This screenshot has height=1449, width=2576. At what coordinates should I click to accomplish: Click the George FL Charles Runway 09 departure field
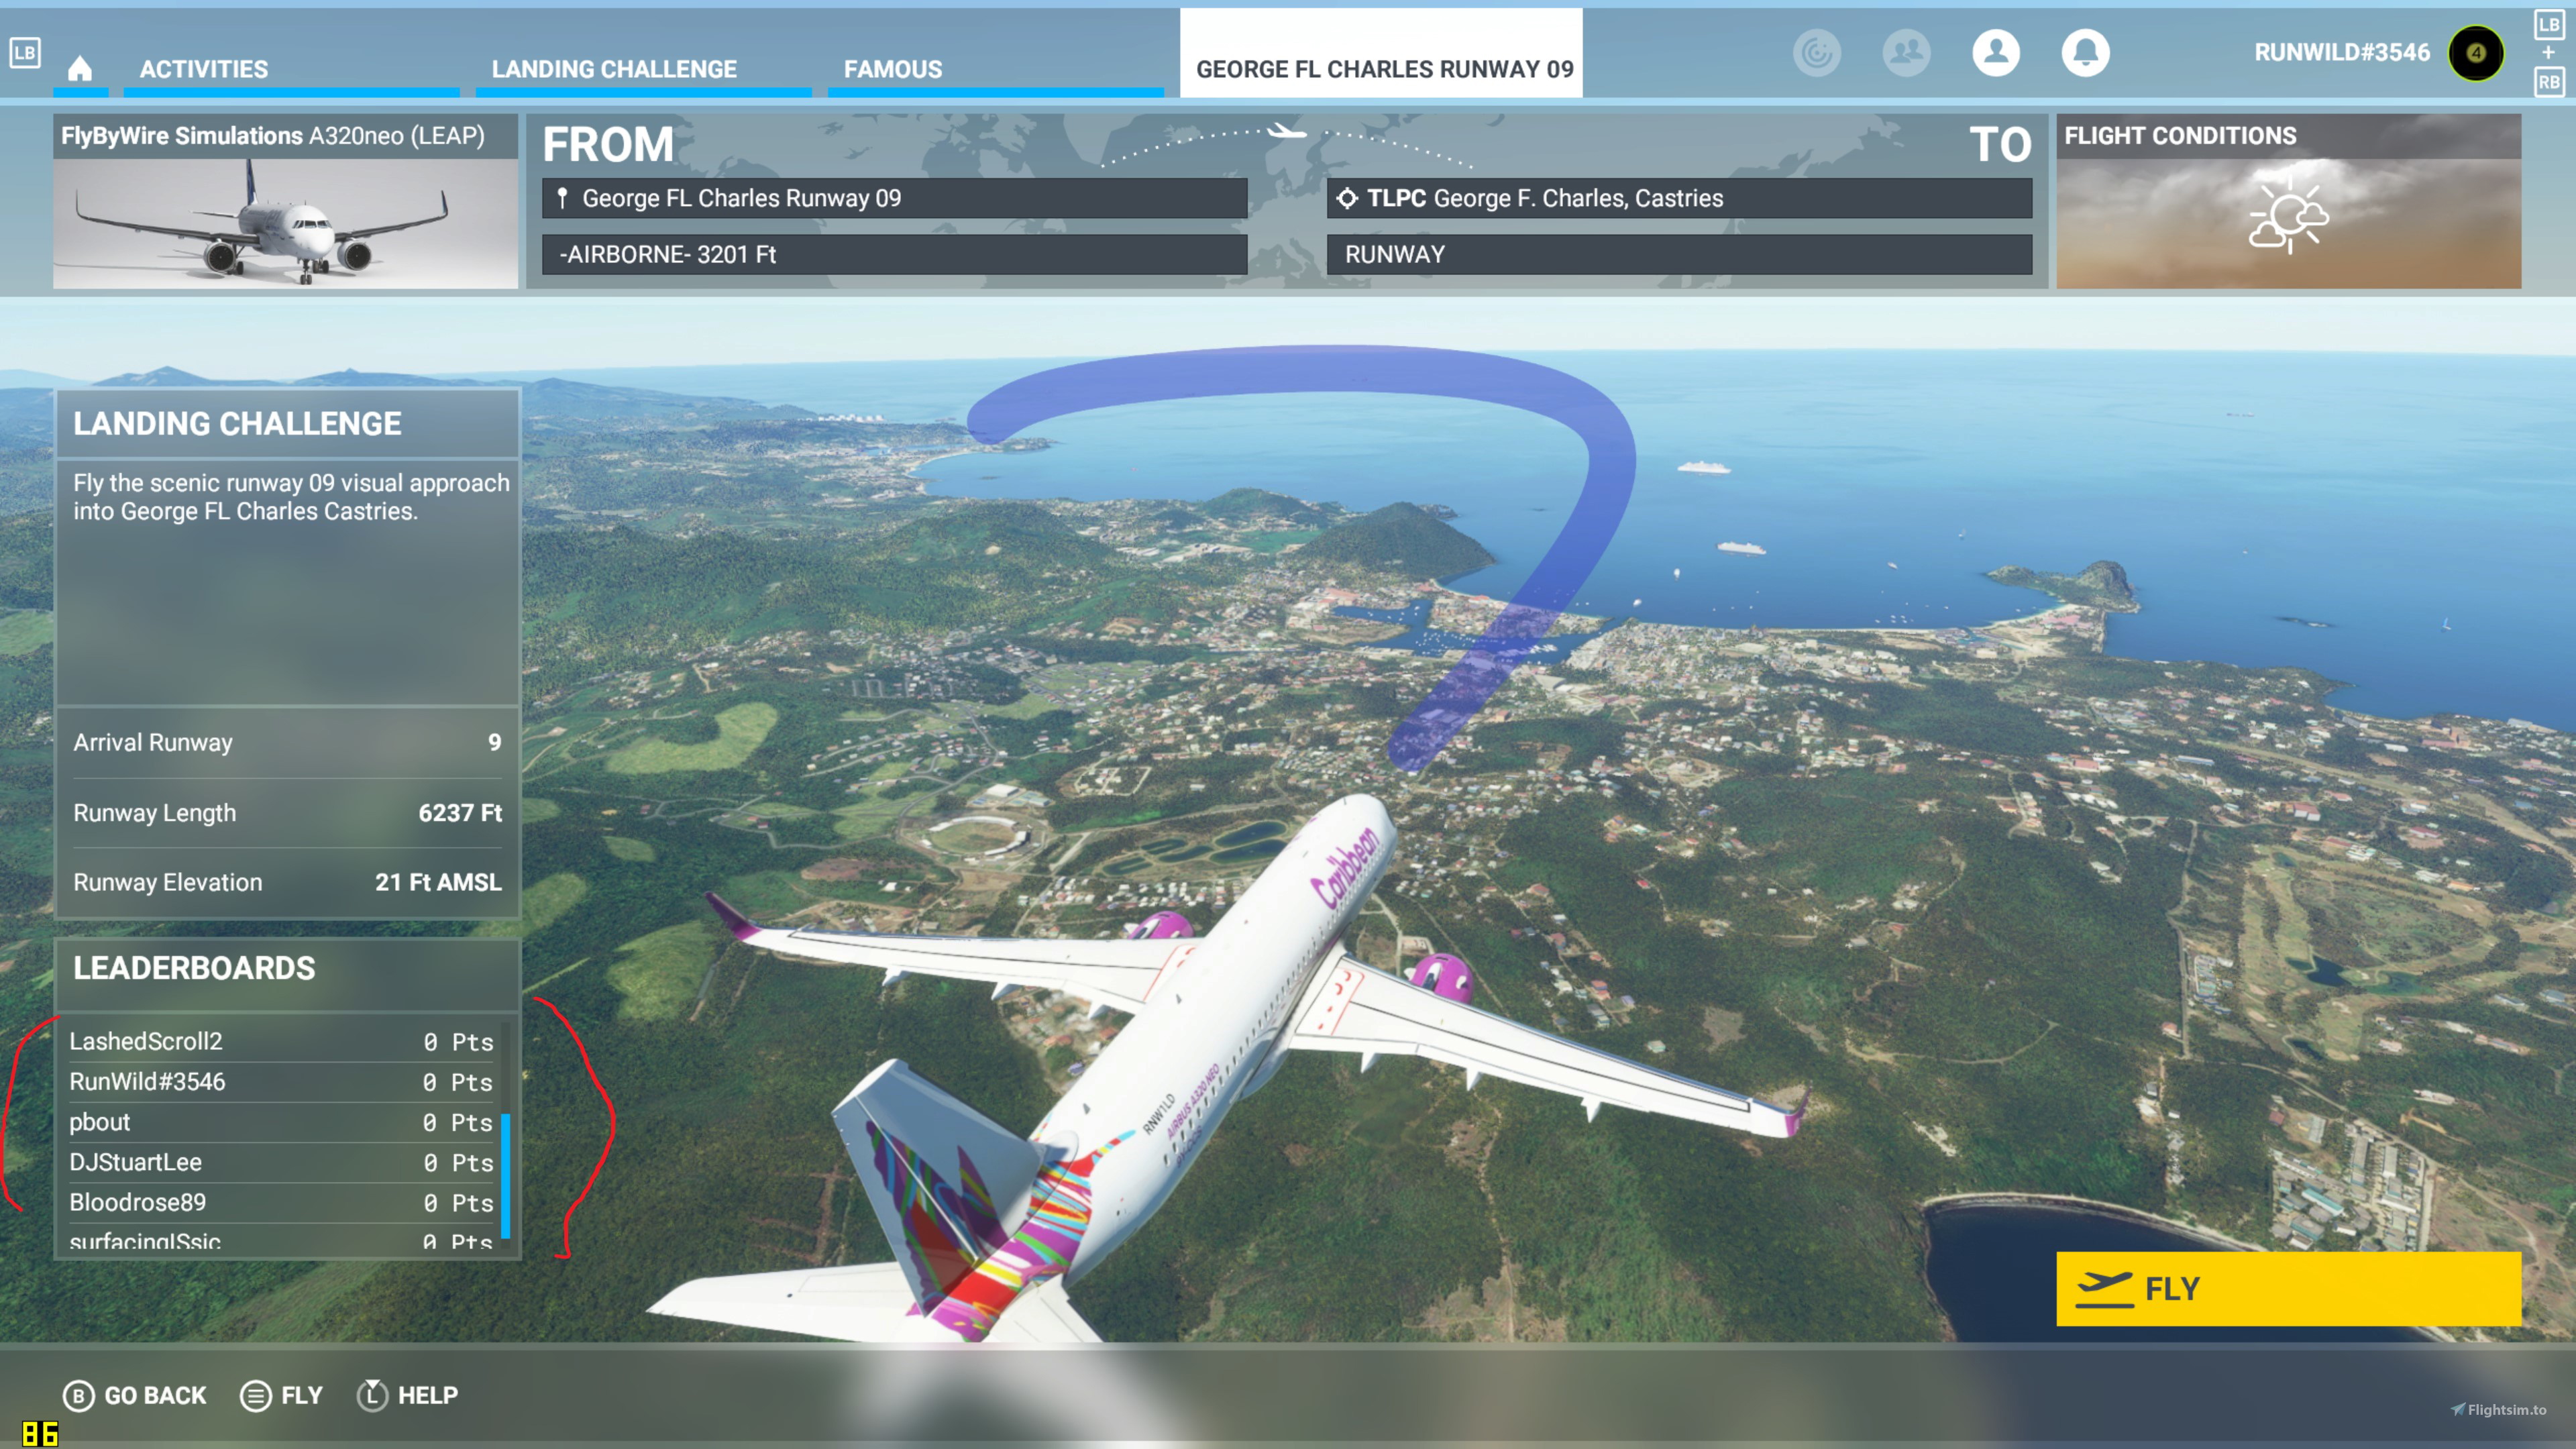pos(894,198)
